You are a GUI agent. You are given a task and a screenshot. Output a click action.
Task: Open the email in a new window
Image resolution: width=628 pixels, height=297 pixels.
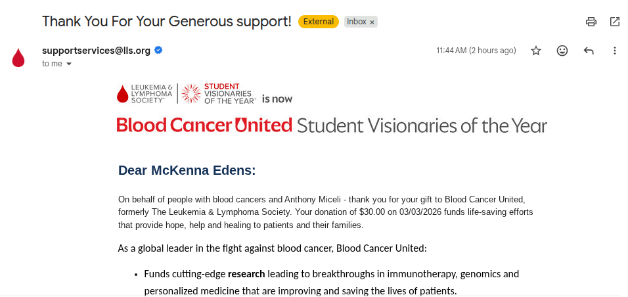tap(615, 22)
